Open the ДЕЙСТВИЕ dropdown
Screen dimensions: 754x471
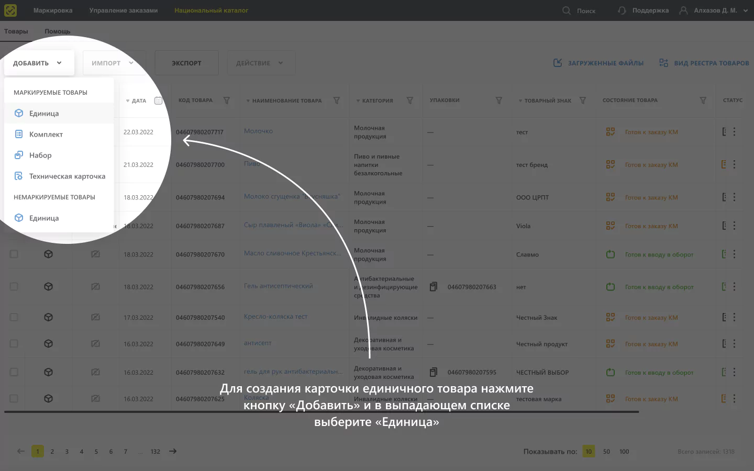click(x=261, y=63)
